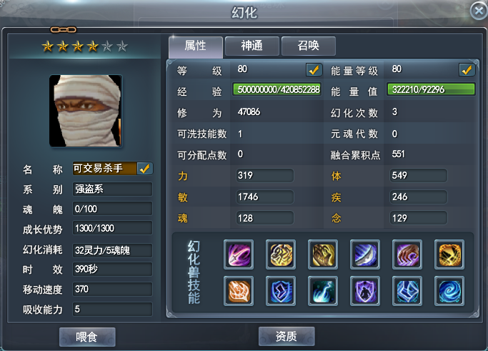Select the orange cross slash skill icon

click(449, 254)
